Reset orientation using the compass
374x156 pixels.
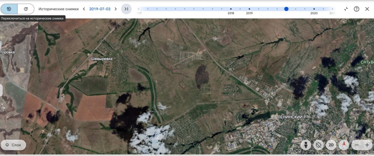click(343, 145)
